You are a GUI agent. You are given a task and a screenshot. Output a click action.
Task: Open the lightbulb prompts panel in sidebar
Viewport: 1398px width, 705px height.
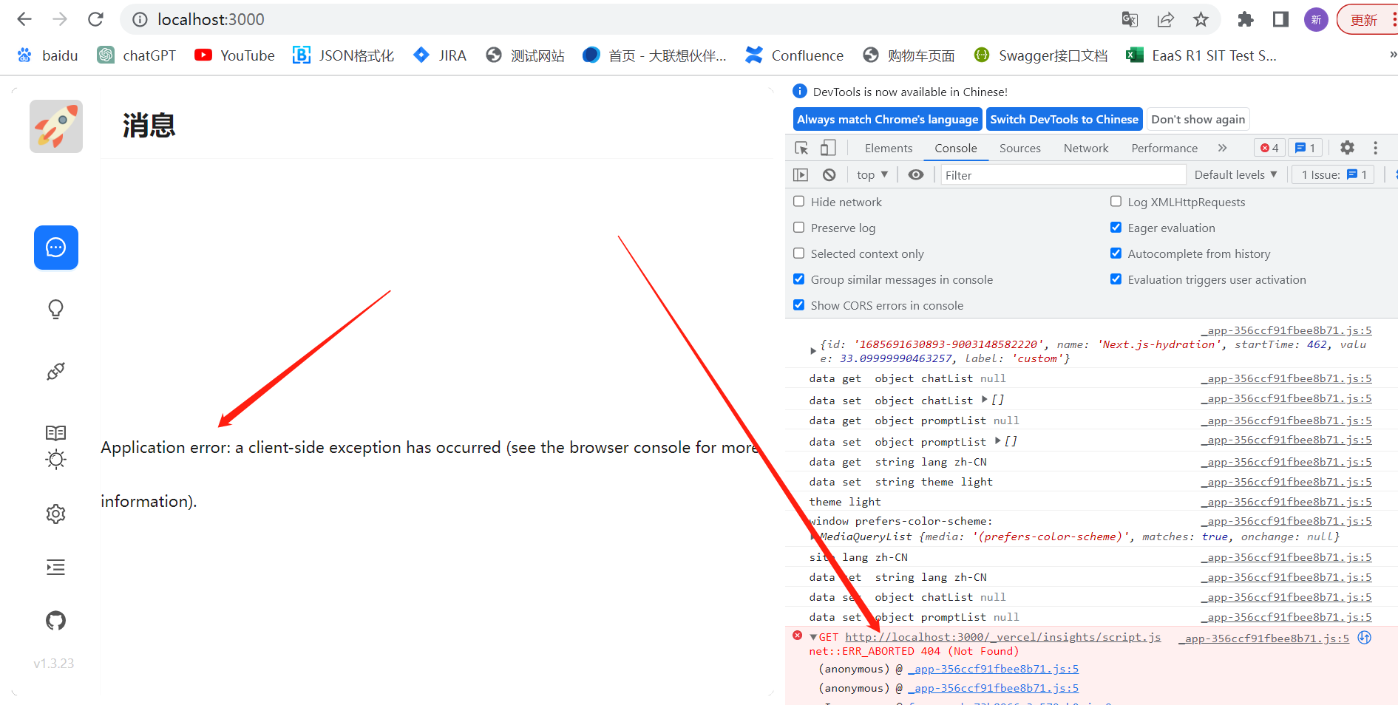pyautogui.click(x=55, y=309)
